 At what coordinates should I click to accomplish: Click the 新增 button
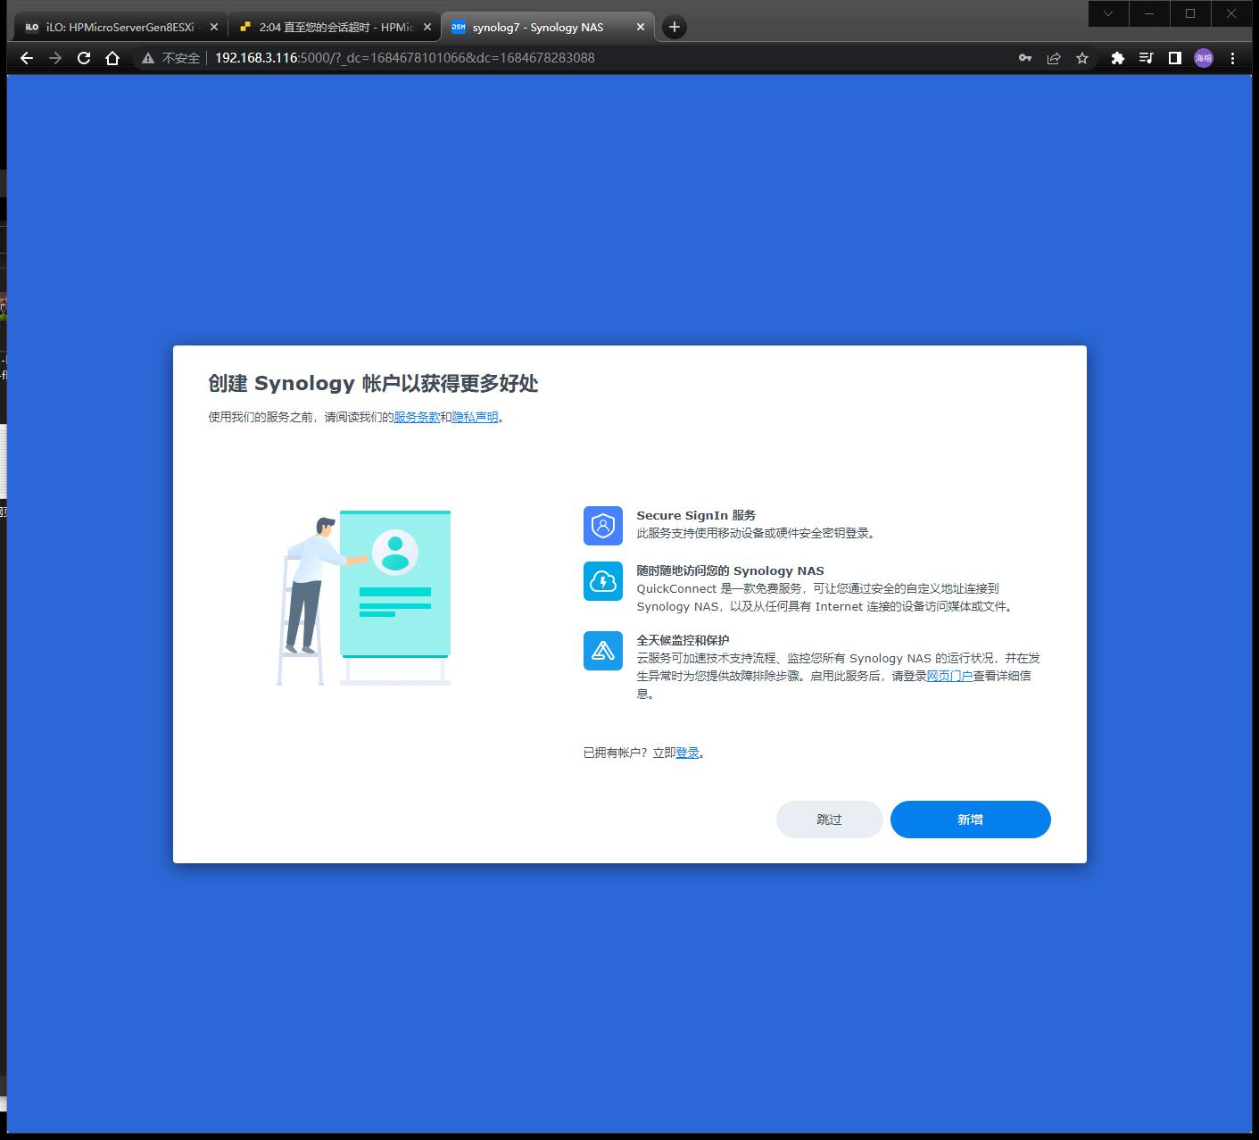[x=970, y=819]
